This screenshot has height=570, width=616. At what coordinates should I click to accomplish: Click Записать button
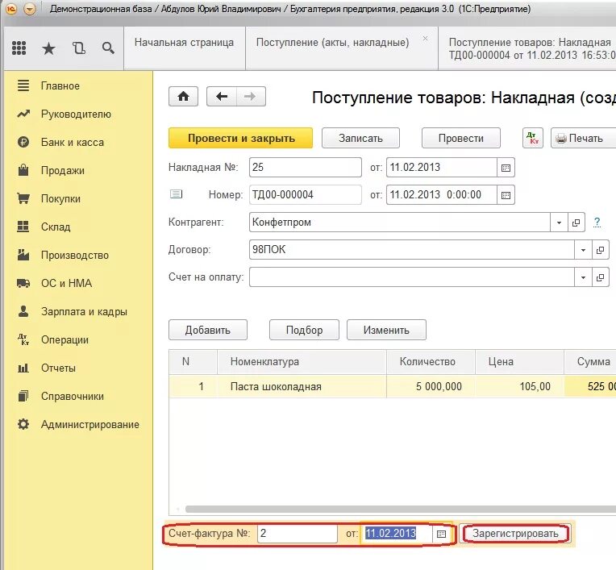point(360,138)
